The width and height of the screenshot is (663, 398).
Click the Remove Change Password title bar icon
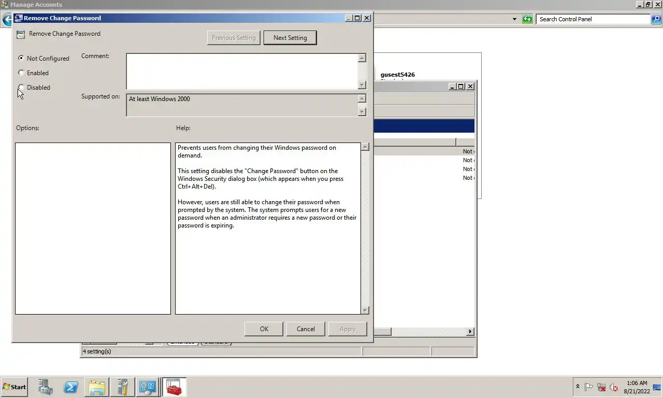pyautogui.click(x=19, y=18)
